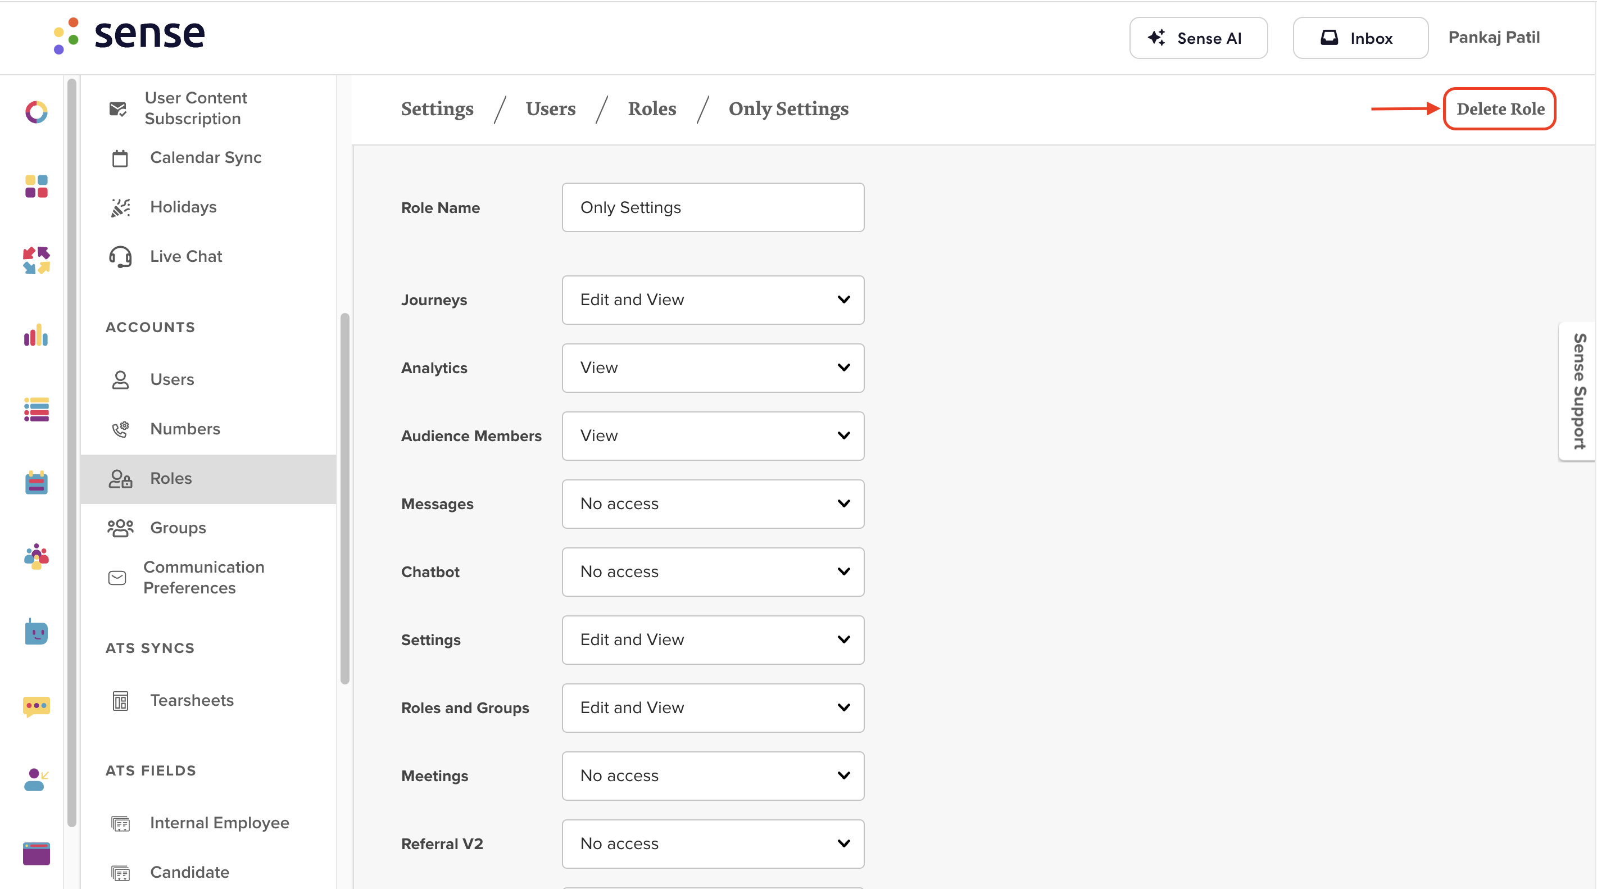Select Holidays in the sidebar
The width and height of the screenshot is (1597, 889).
coord(184,207)
